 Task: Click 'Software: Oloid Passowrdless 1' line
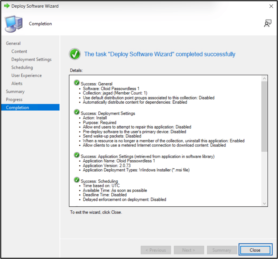click(111, 88)
